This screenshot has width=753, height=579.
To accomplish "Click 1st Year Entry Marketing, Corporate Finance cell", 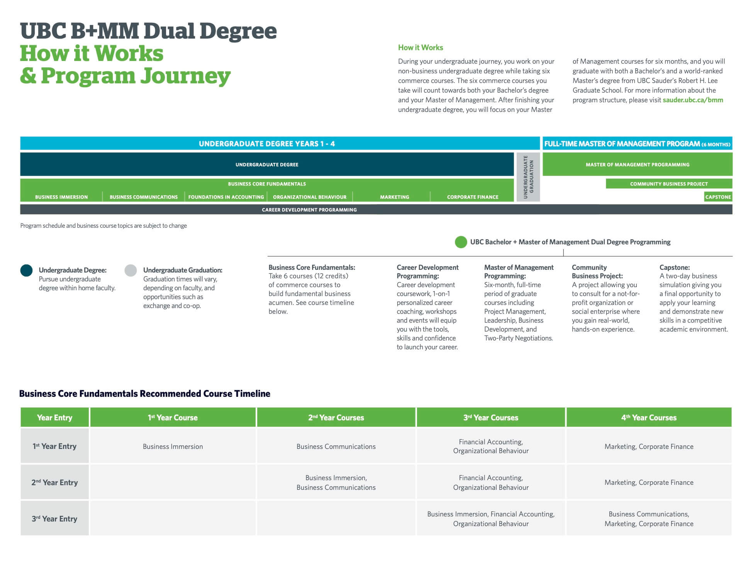I will tap(649, 446).
